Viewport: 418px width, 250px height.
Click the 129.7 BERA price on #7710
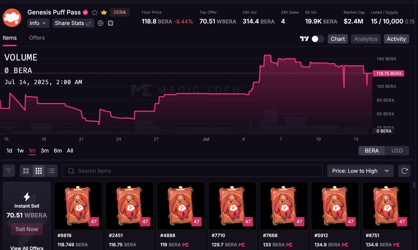click(x=225, y=245)
